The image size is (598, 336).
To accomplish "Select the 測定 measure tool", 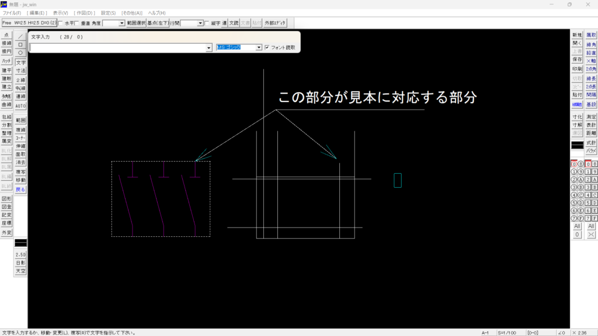I will point(591,117).
